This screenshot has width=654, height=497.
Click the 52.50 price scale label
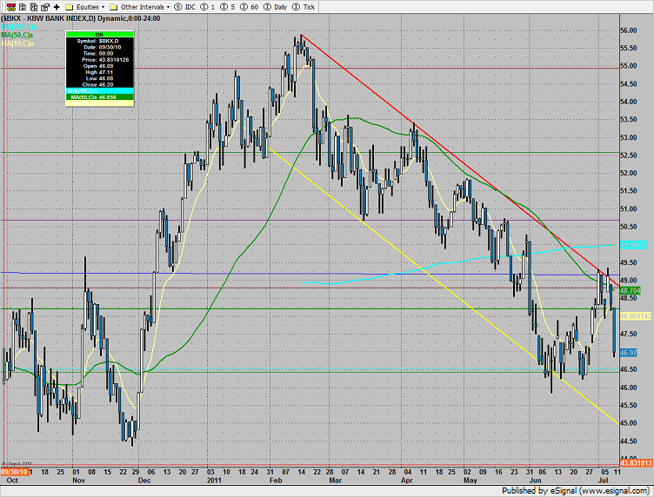(629, 155)
